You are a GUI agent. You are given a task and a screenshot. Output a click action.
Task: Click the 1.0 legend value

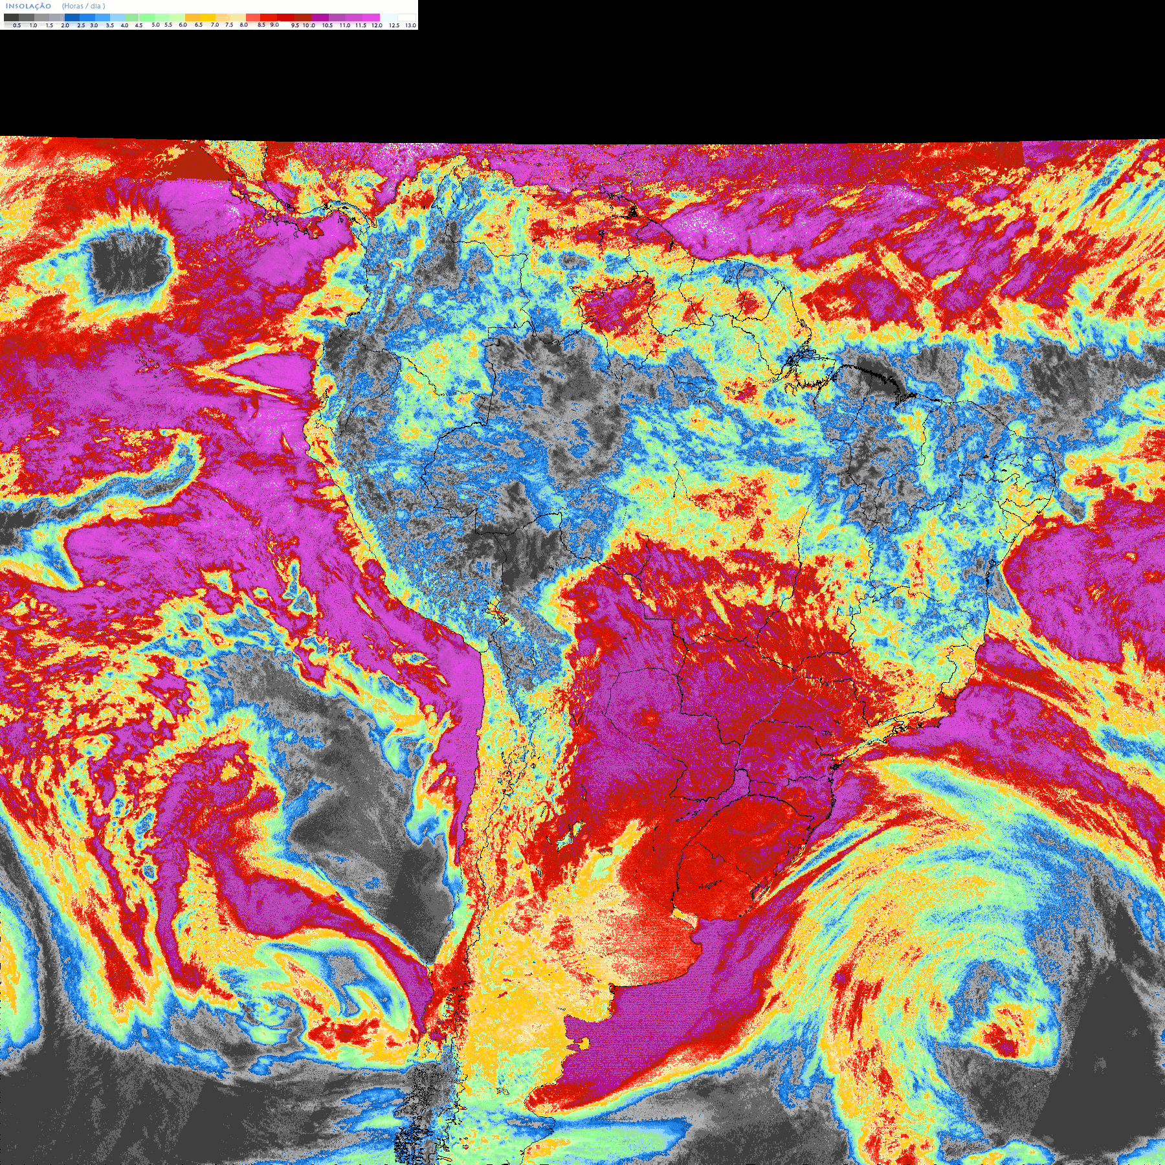tap(33, 25)
